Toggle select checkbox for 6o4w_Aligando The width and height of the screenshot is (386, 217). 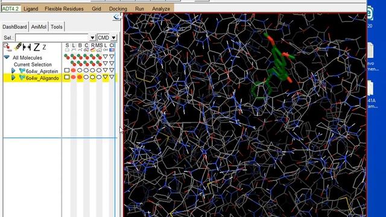coord(67,77)
